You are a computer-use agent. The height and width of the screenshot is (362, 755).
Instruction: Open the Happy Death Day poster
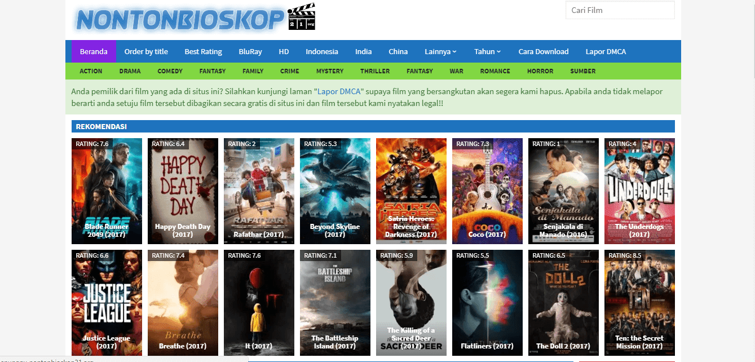[x=183, y=191]
